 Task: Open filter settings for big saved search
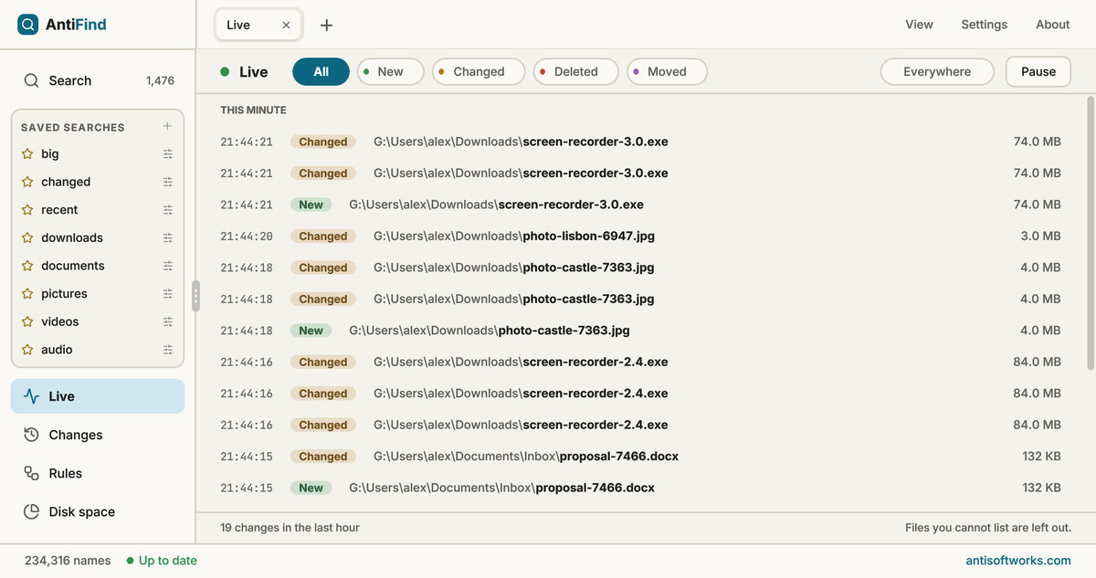pos(168,154)
